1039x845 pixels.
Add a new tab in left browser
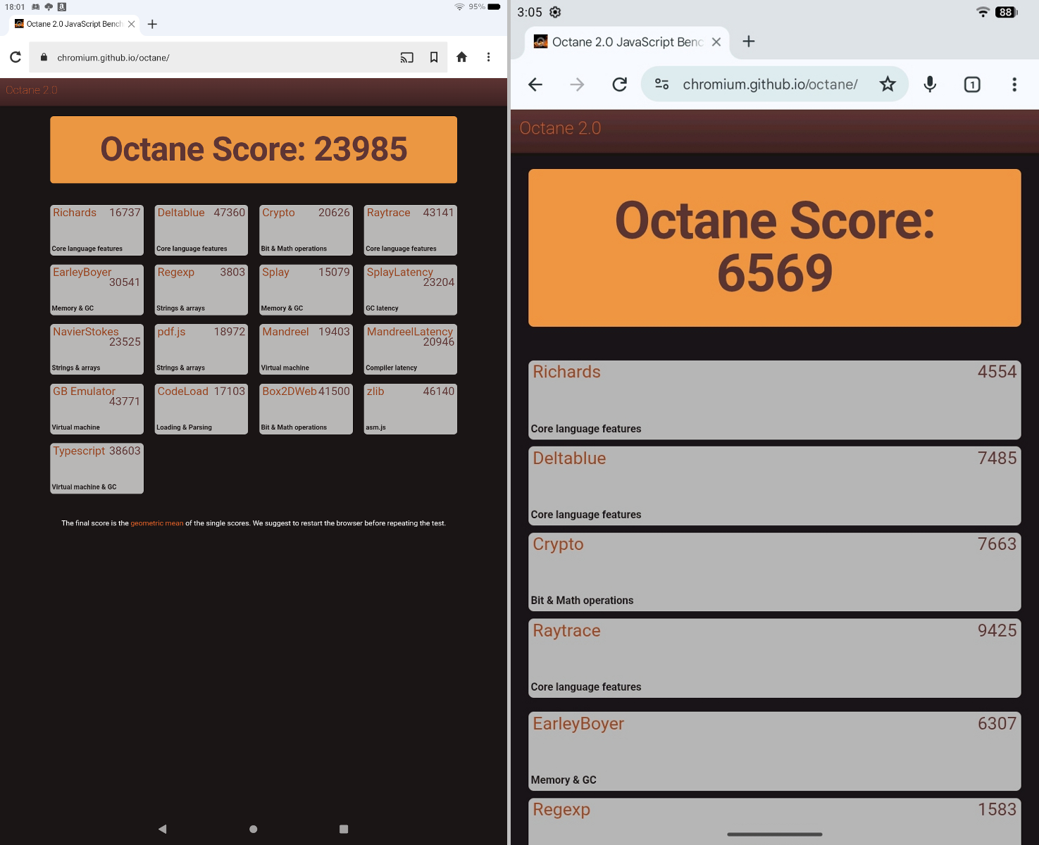[152, 24]
